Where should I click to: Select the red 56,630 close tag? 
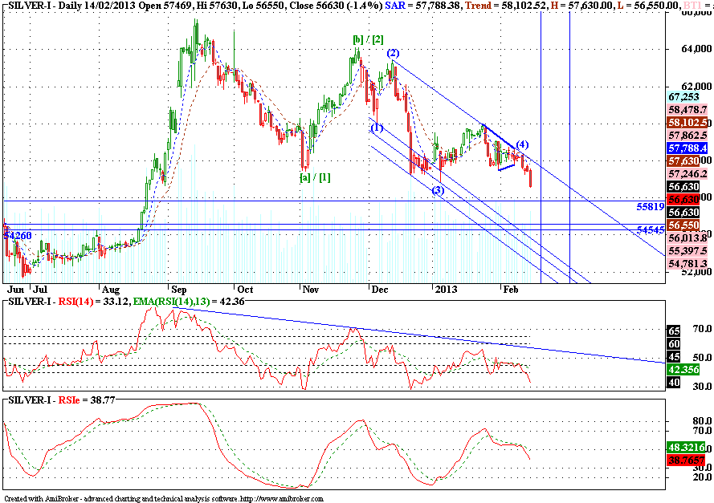point(683,199)
